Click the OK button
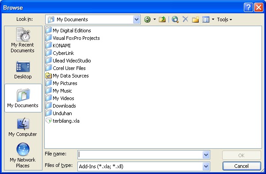 pos(241,155)
